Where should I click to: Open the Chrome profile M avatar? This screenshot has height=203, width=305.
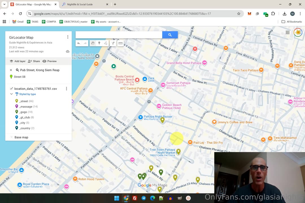coord(292,14)
